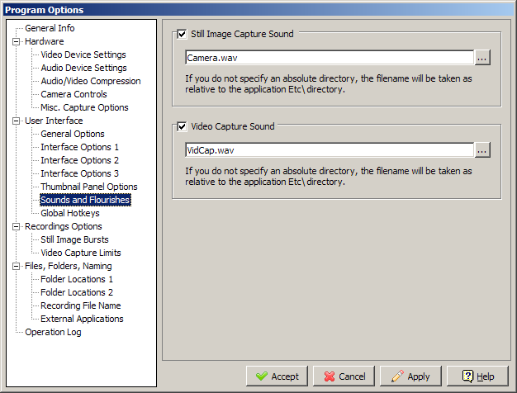This screenshot has width=517, height=393.
Task: Collapse the Hardware tree node
Action: click(x=16, y=41)
